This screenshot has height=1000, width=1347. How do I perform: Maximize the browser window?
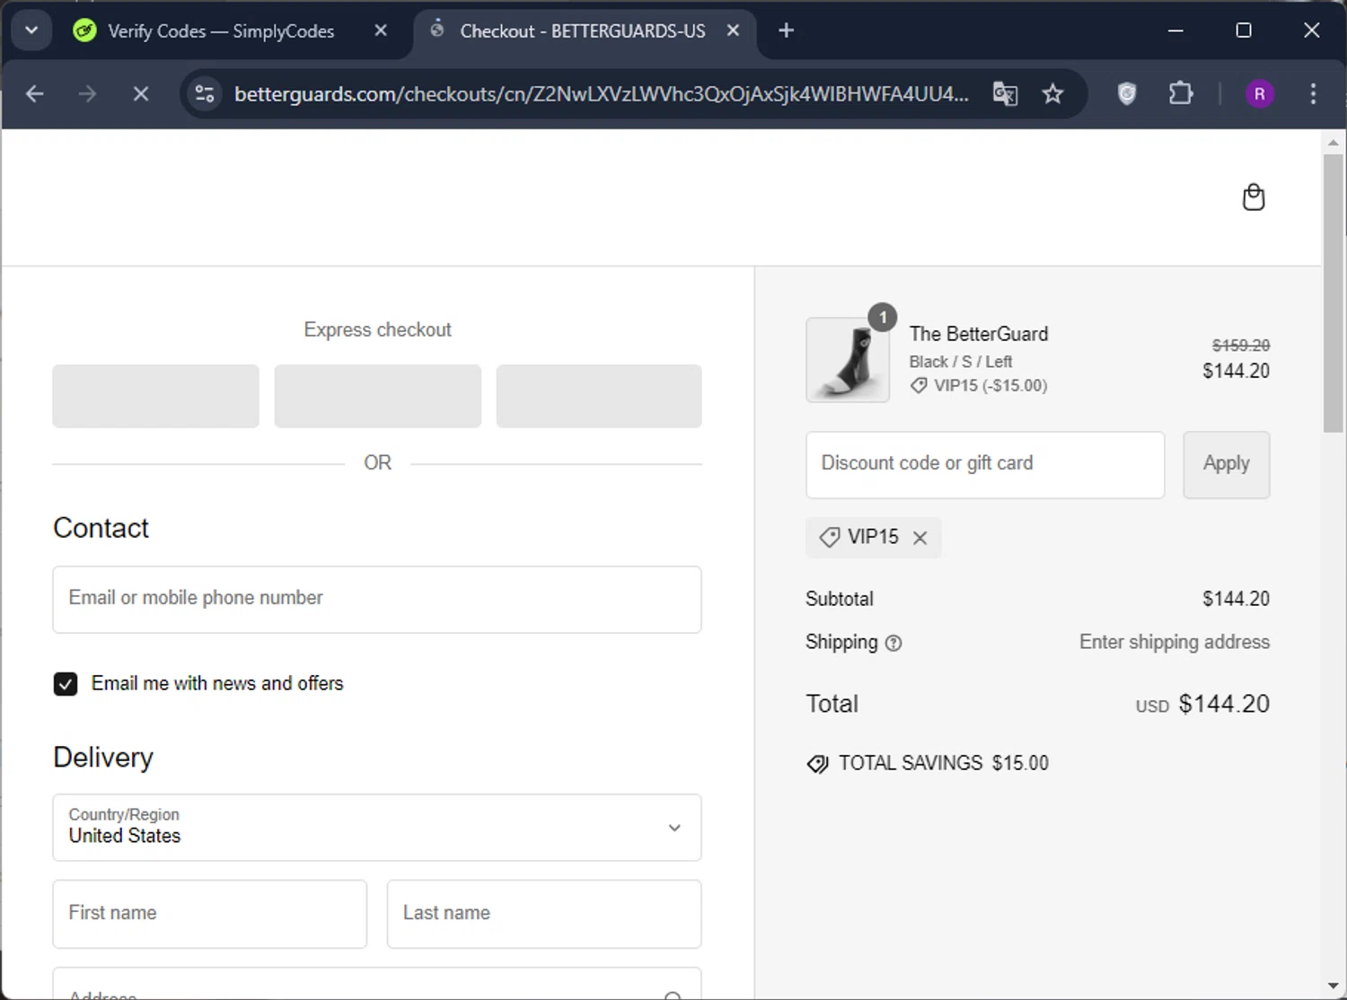pyautogui.click(x=1244, y=31)
